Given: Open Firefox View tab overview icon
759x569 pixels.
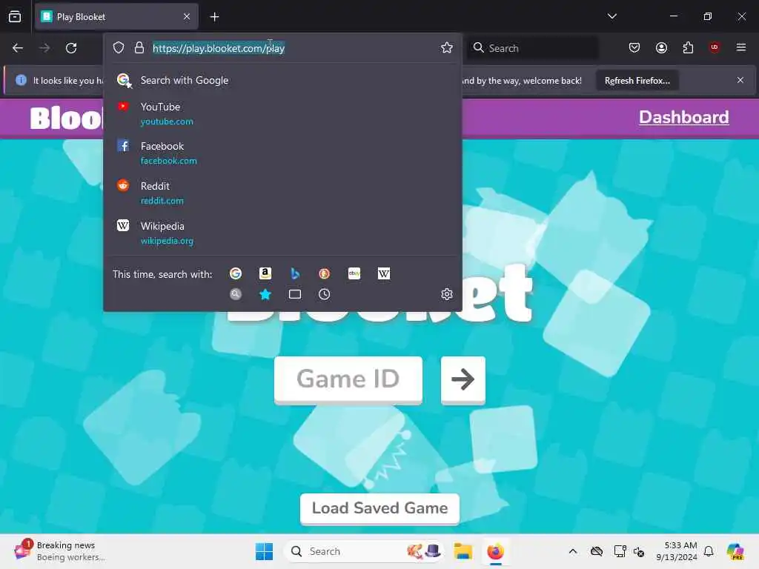Looking at the screenshot, I should 15,16.
